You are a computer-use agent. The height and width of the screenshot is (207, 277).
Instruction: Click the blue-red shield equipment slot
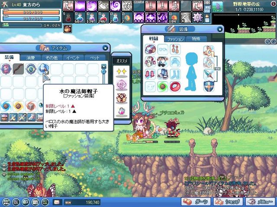pos(209,86)
